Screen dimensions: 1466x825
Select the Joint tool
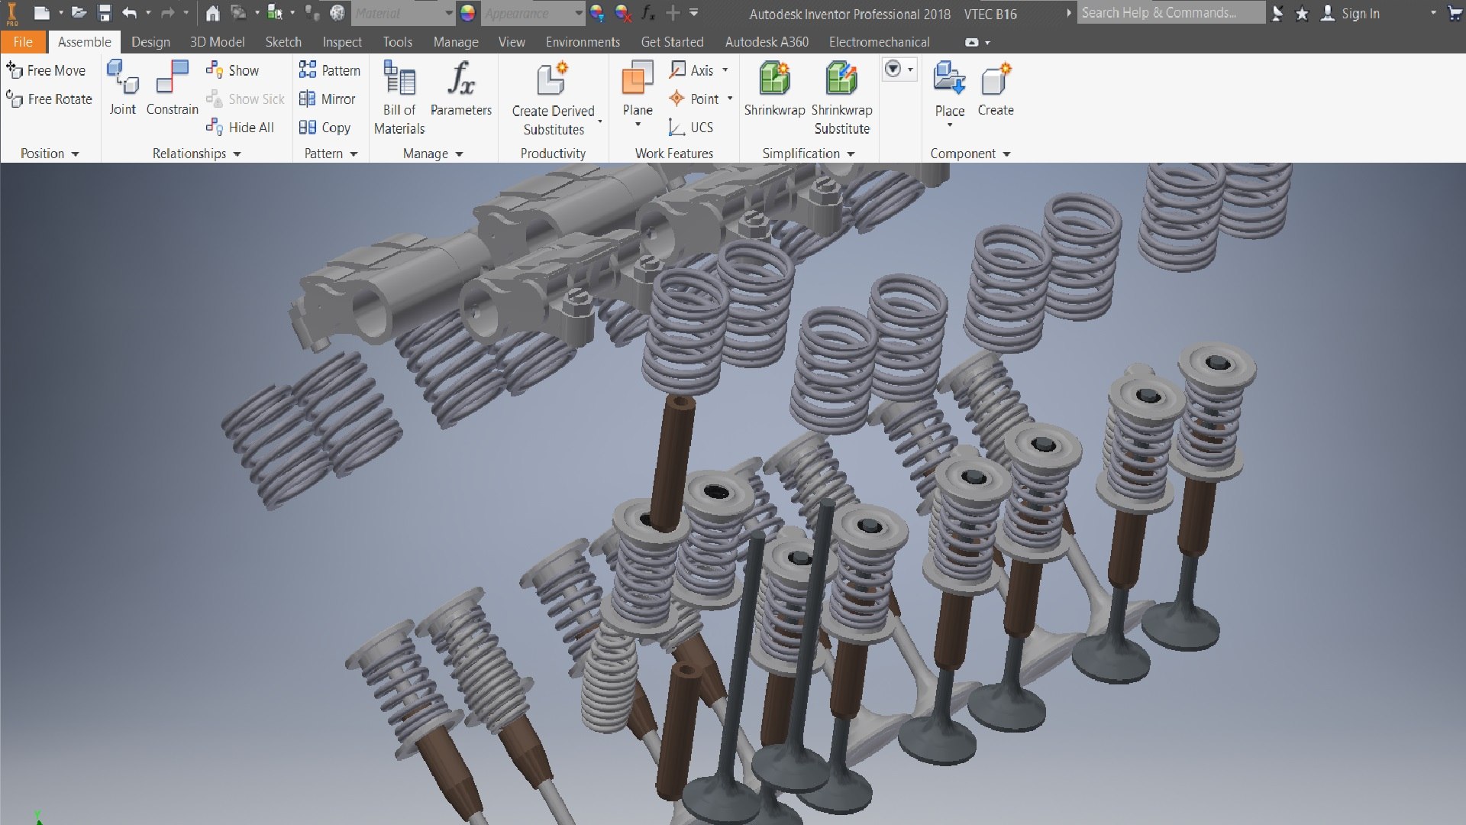122,88
